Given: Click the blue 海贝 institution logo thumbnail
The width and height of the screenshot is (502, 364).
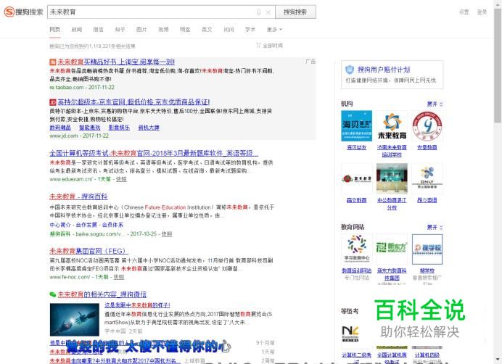Looking at the screenshot, I should pyautogui.click(x=357, y=126).
